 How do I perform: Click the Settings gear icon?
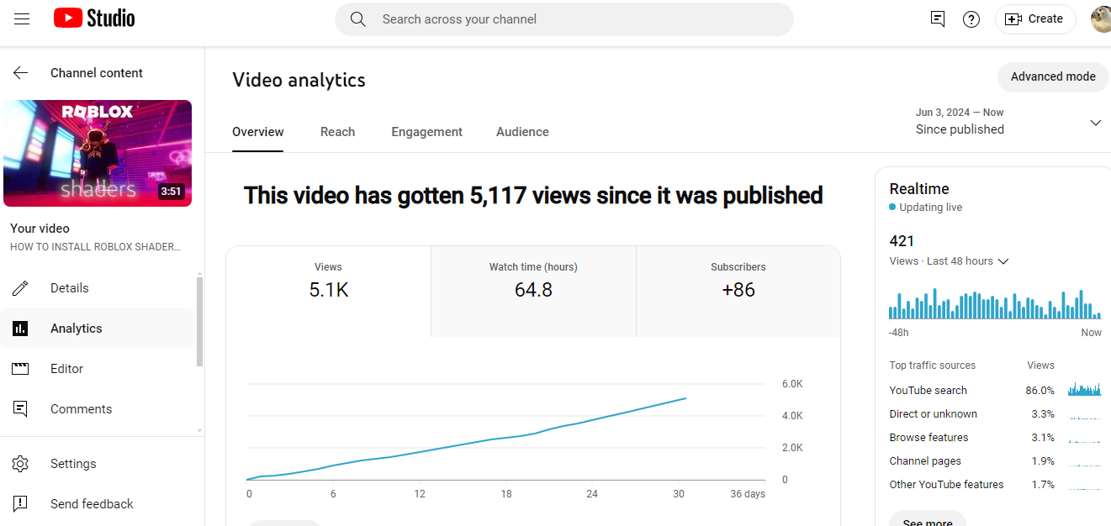pos(21,464)
